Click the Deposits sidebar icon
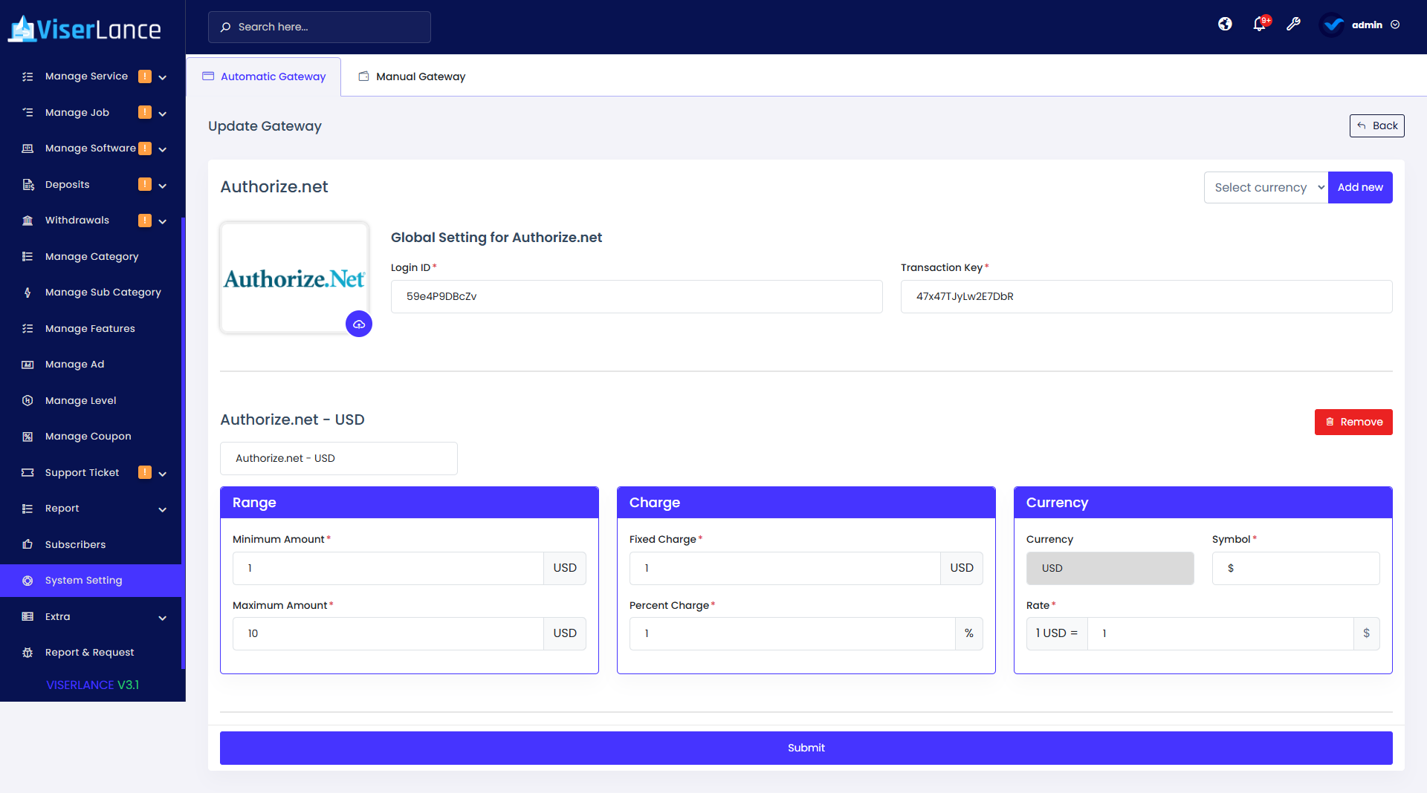Screen dimensions: 1427x793 (27, 185)
